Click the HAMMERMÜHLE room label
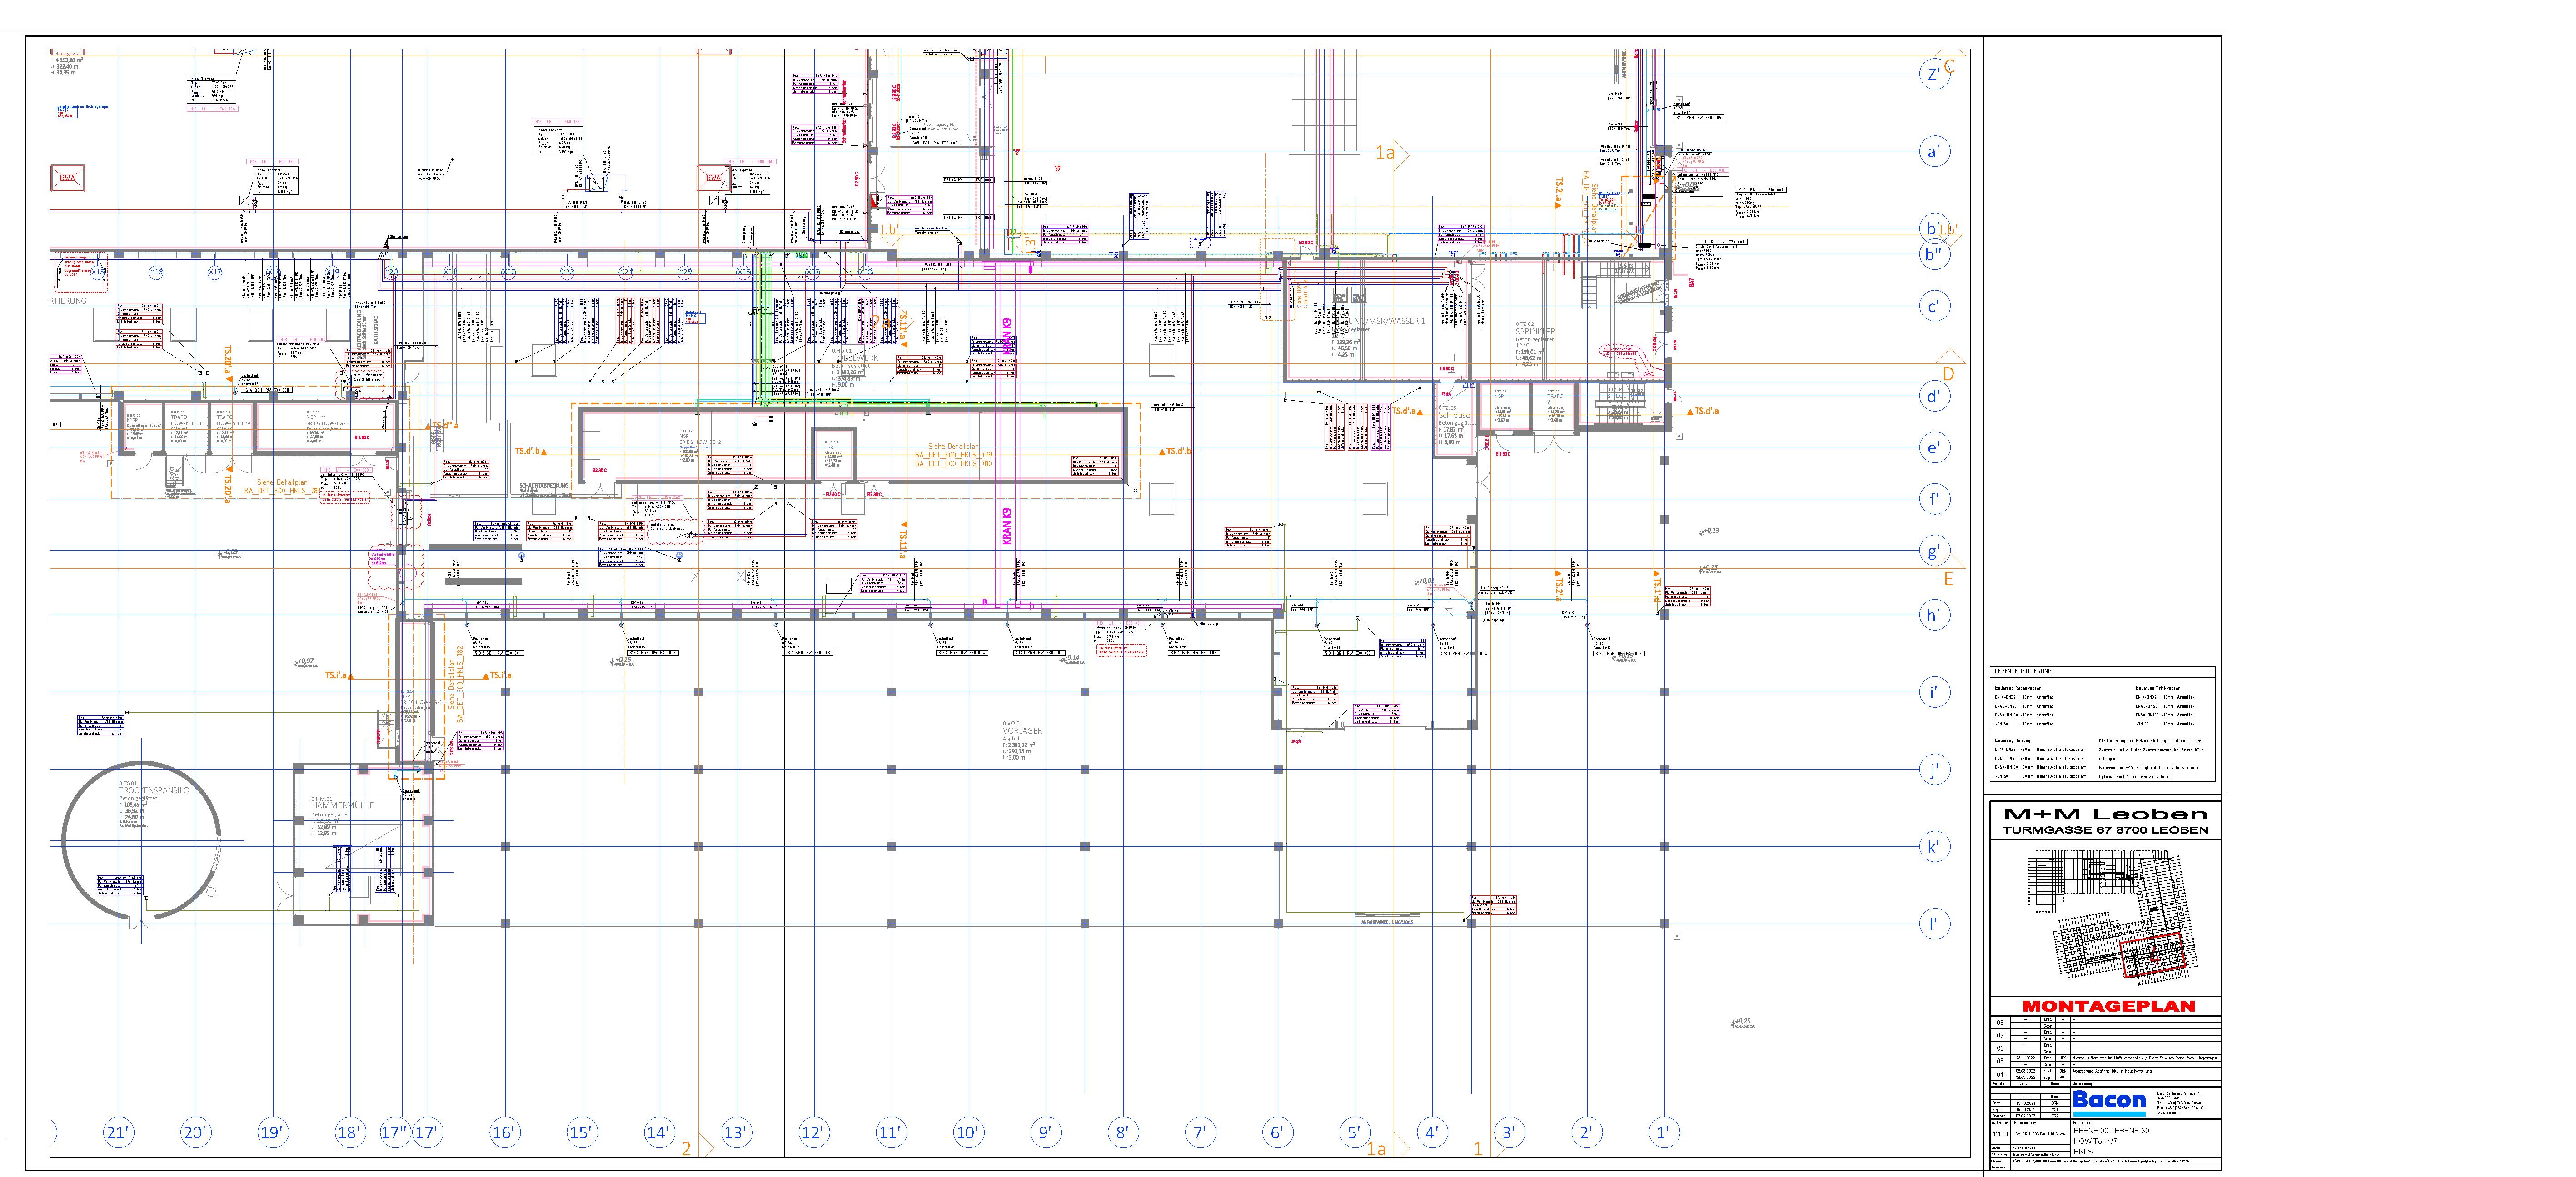 click(x=342, y=805)
